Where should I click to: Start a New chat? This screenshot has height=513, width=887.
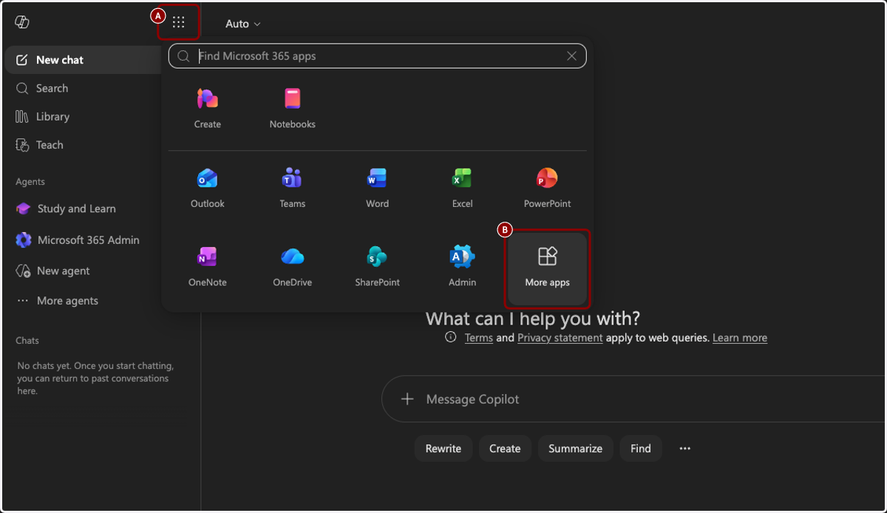point(83,60)
